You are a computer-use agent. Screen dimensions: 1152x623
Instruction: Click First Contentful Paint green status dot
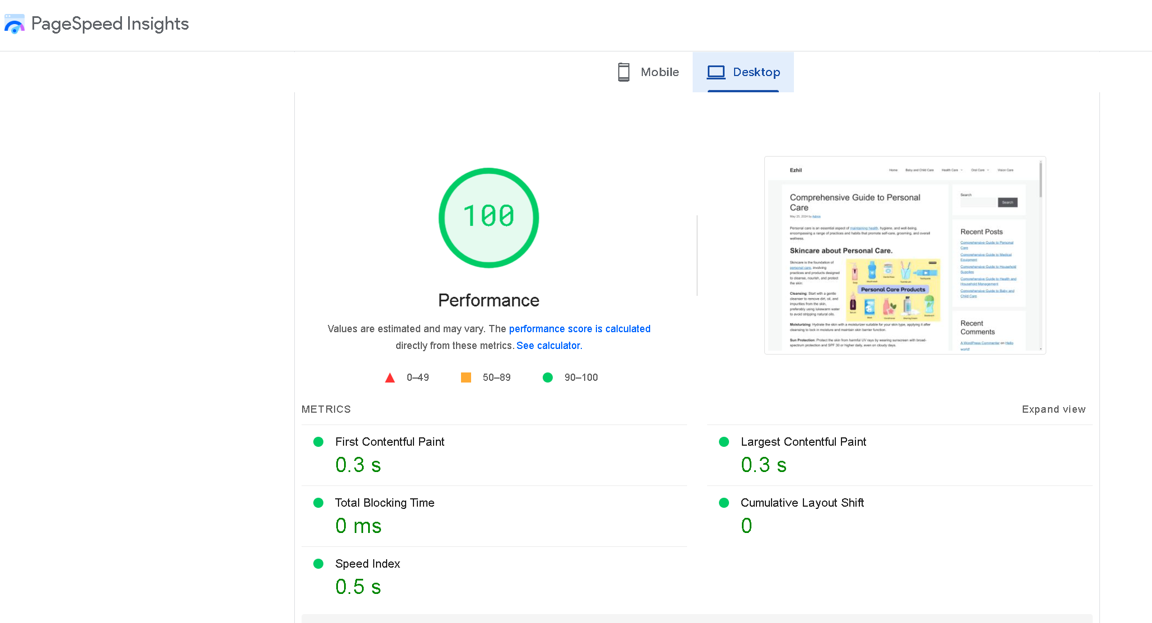click(318, 442)
